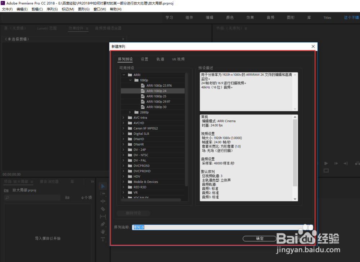Click the preset list horizontal scrollbar

(151, 200)
